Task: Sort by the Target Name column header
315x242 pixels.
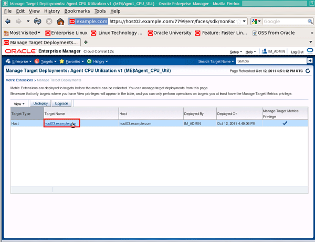Action: click(x=81, y=114)
